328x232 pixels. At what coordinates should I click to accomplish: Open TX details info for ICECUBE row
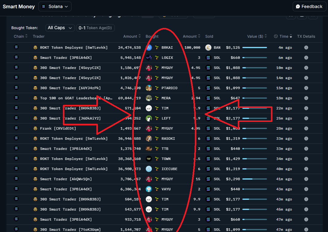coord(306,169)
